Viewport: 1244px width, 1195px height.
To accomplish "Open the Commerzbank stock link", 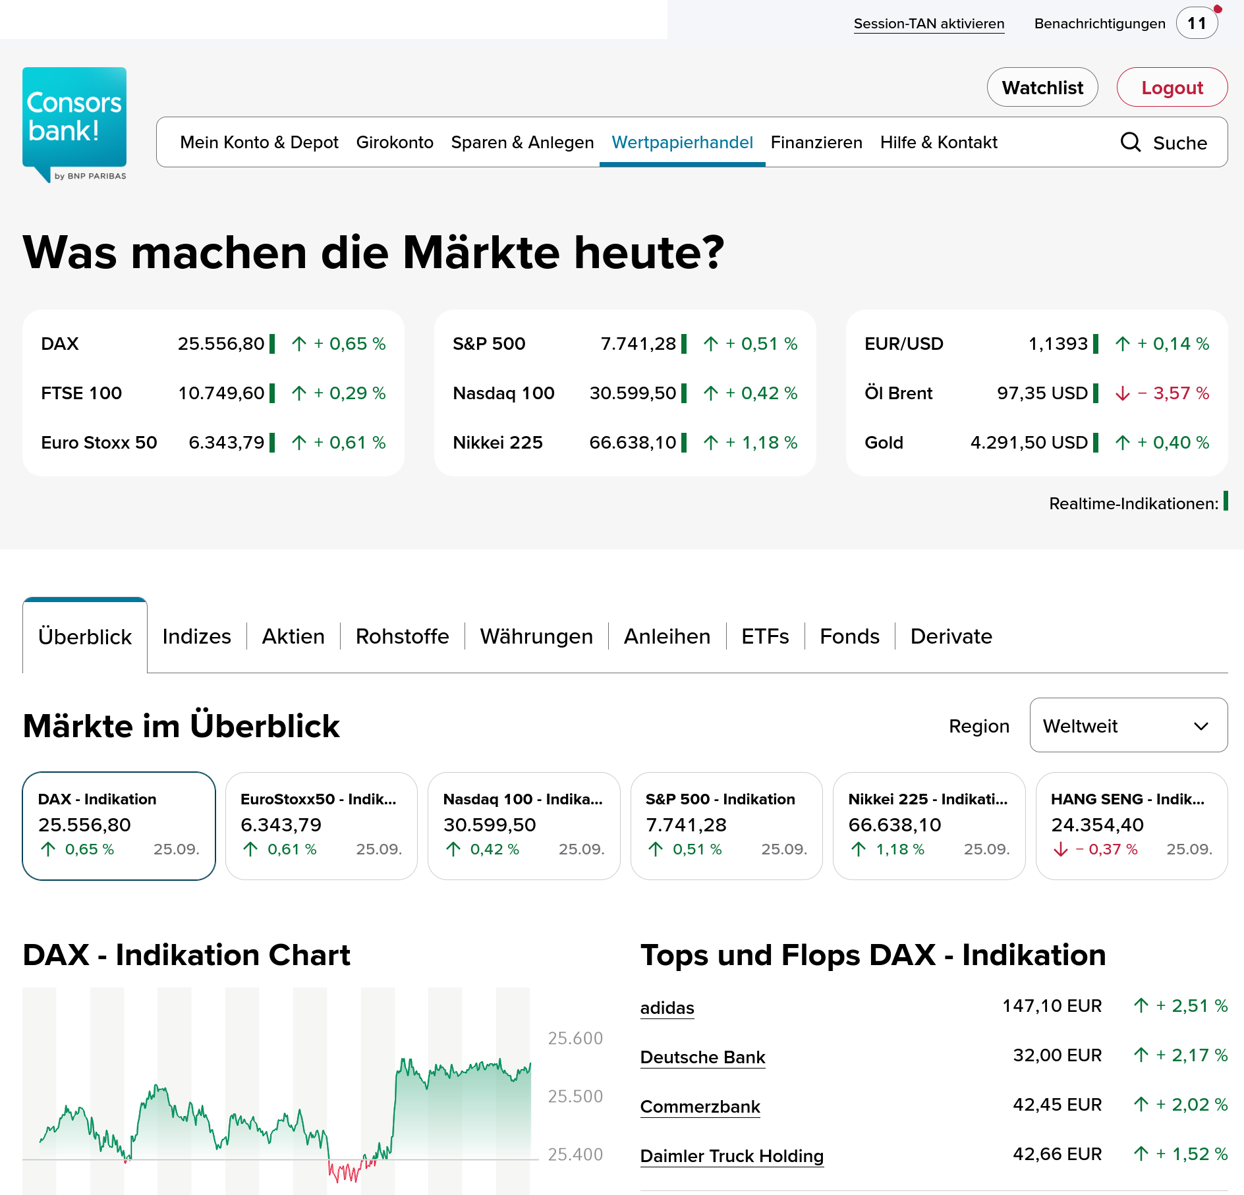I will tap(700, 1107).
